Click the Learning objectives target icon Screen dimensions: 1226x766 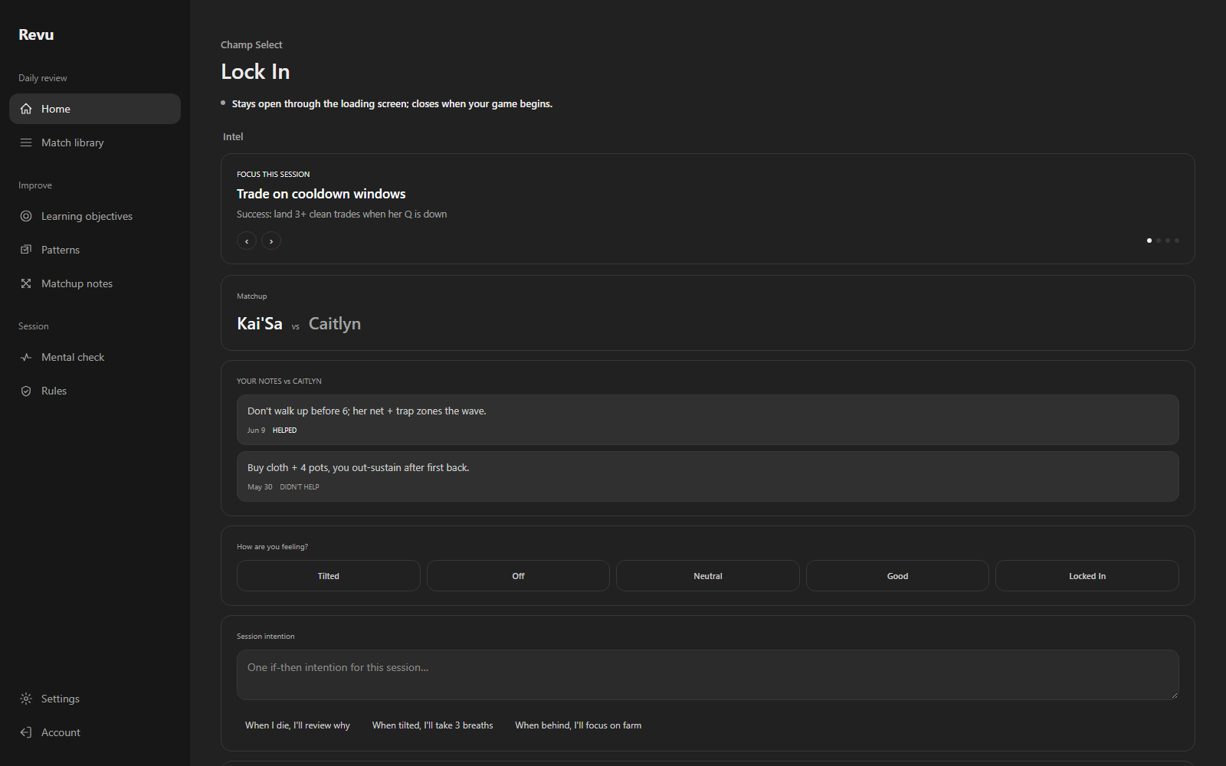(x=26, y=216)
